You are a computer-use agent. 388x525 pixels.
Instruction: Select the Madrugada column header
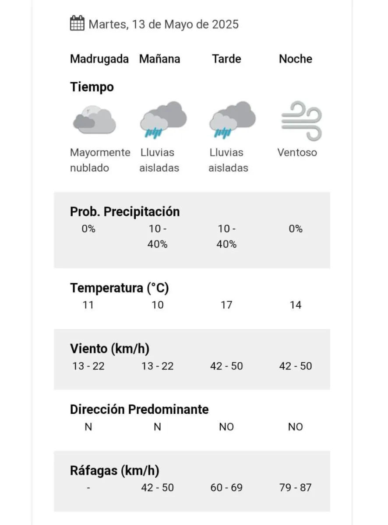(99, 59)
